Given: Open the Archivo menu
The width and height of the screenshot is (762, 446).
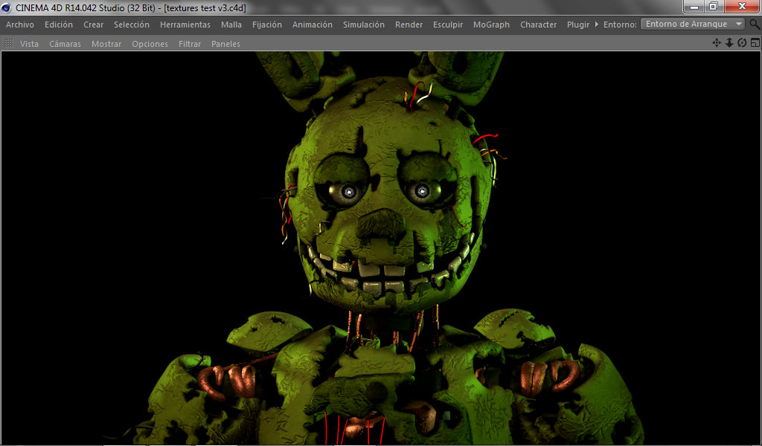Looking at the screenshot, I should pos(20,25).
